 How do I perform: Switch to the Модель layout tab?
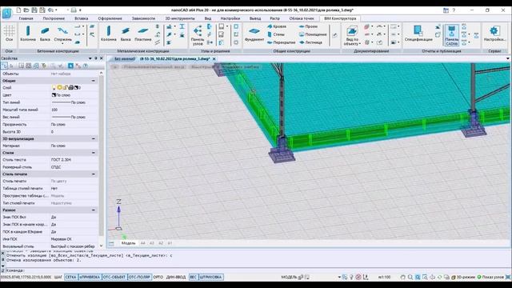click(x=128, y=243)
